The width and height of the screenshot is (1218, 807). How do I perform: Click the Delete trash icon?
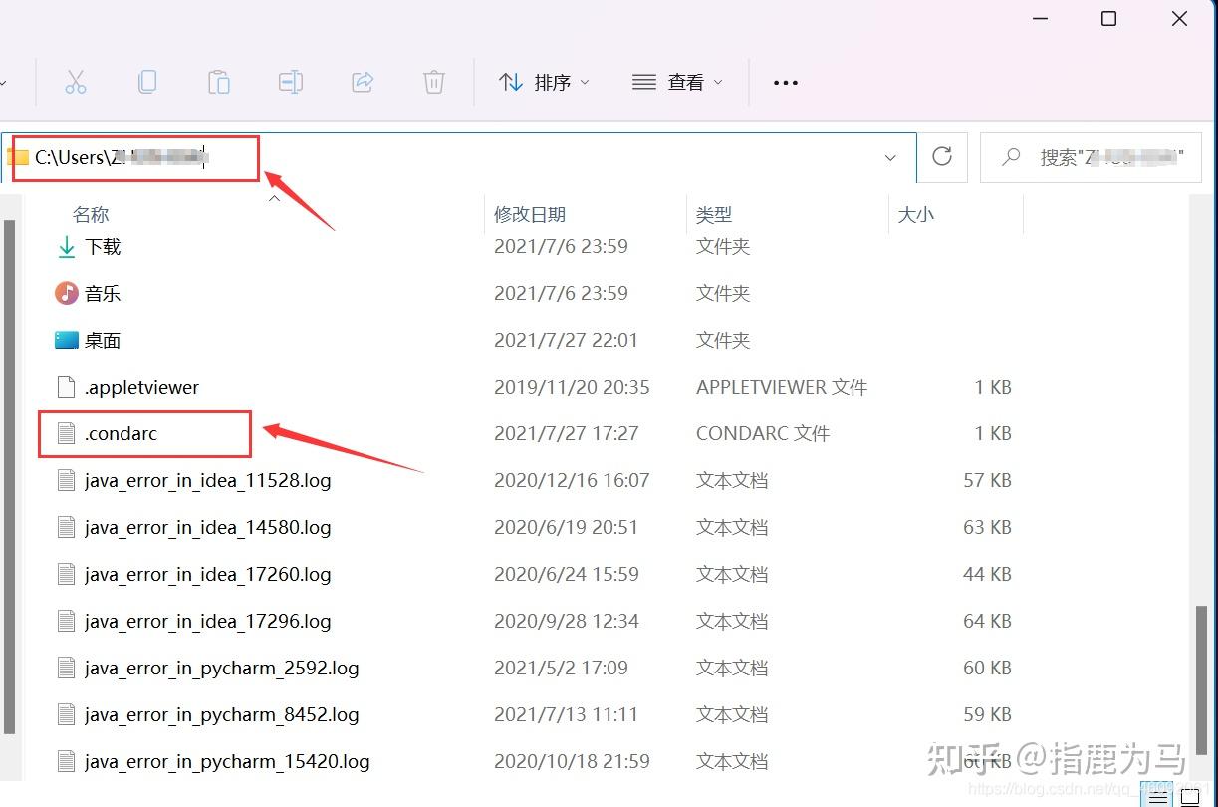[433, 82]
